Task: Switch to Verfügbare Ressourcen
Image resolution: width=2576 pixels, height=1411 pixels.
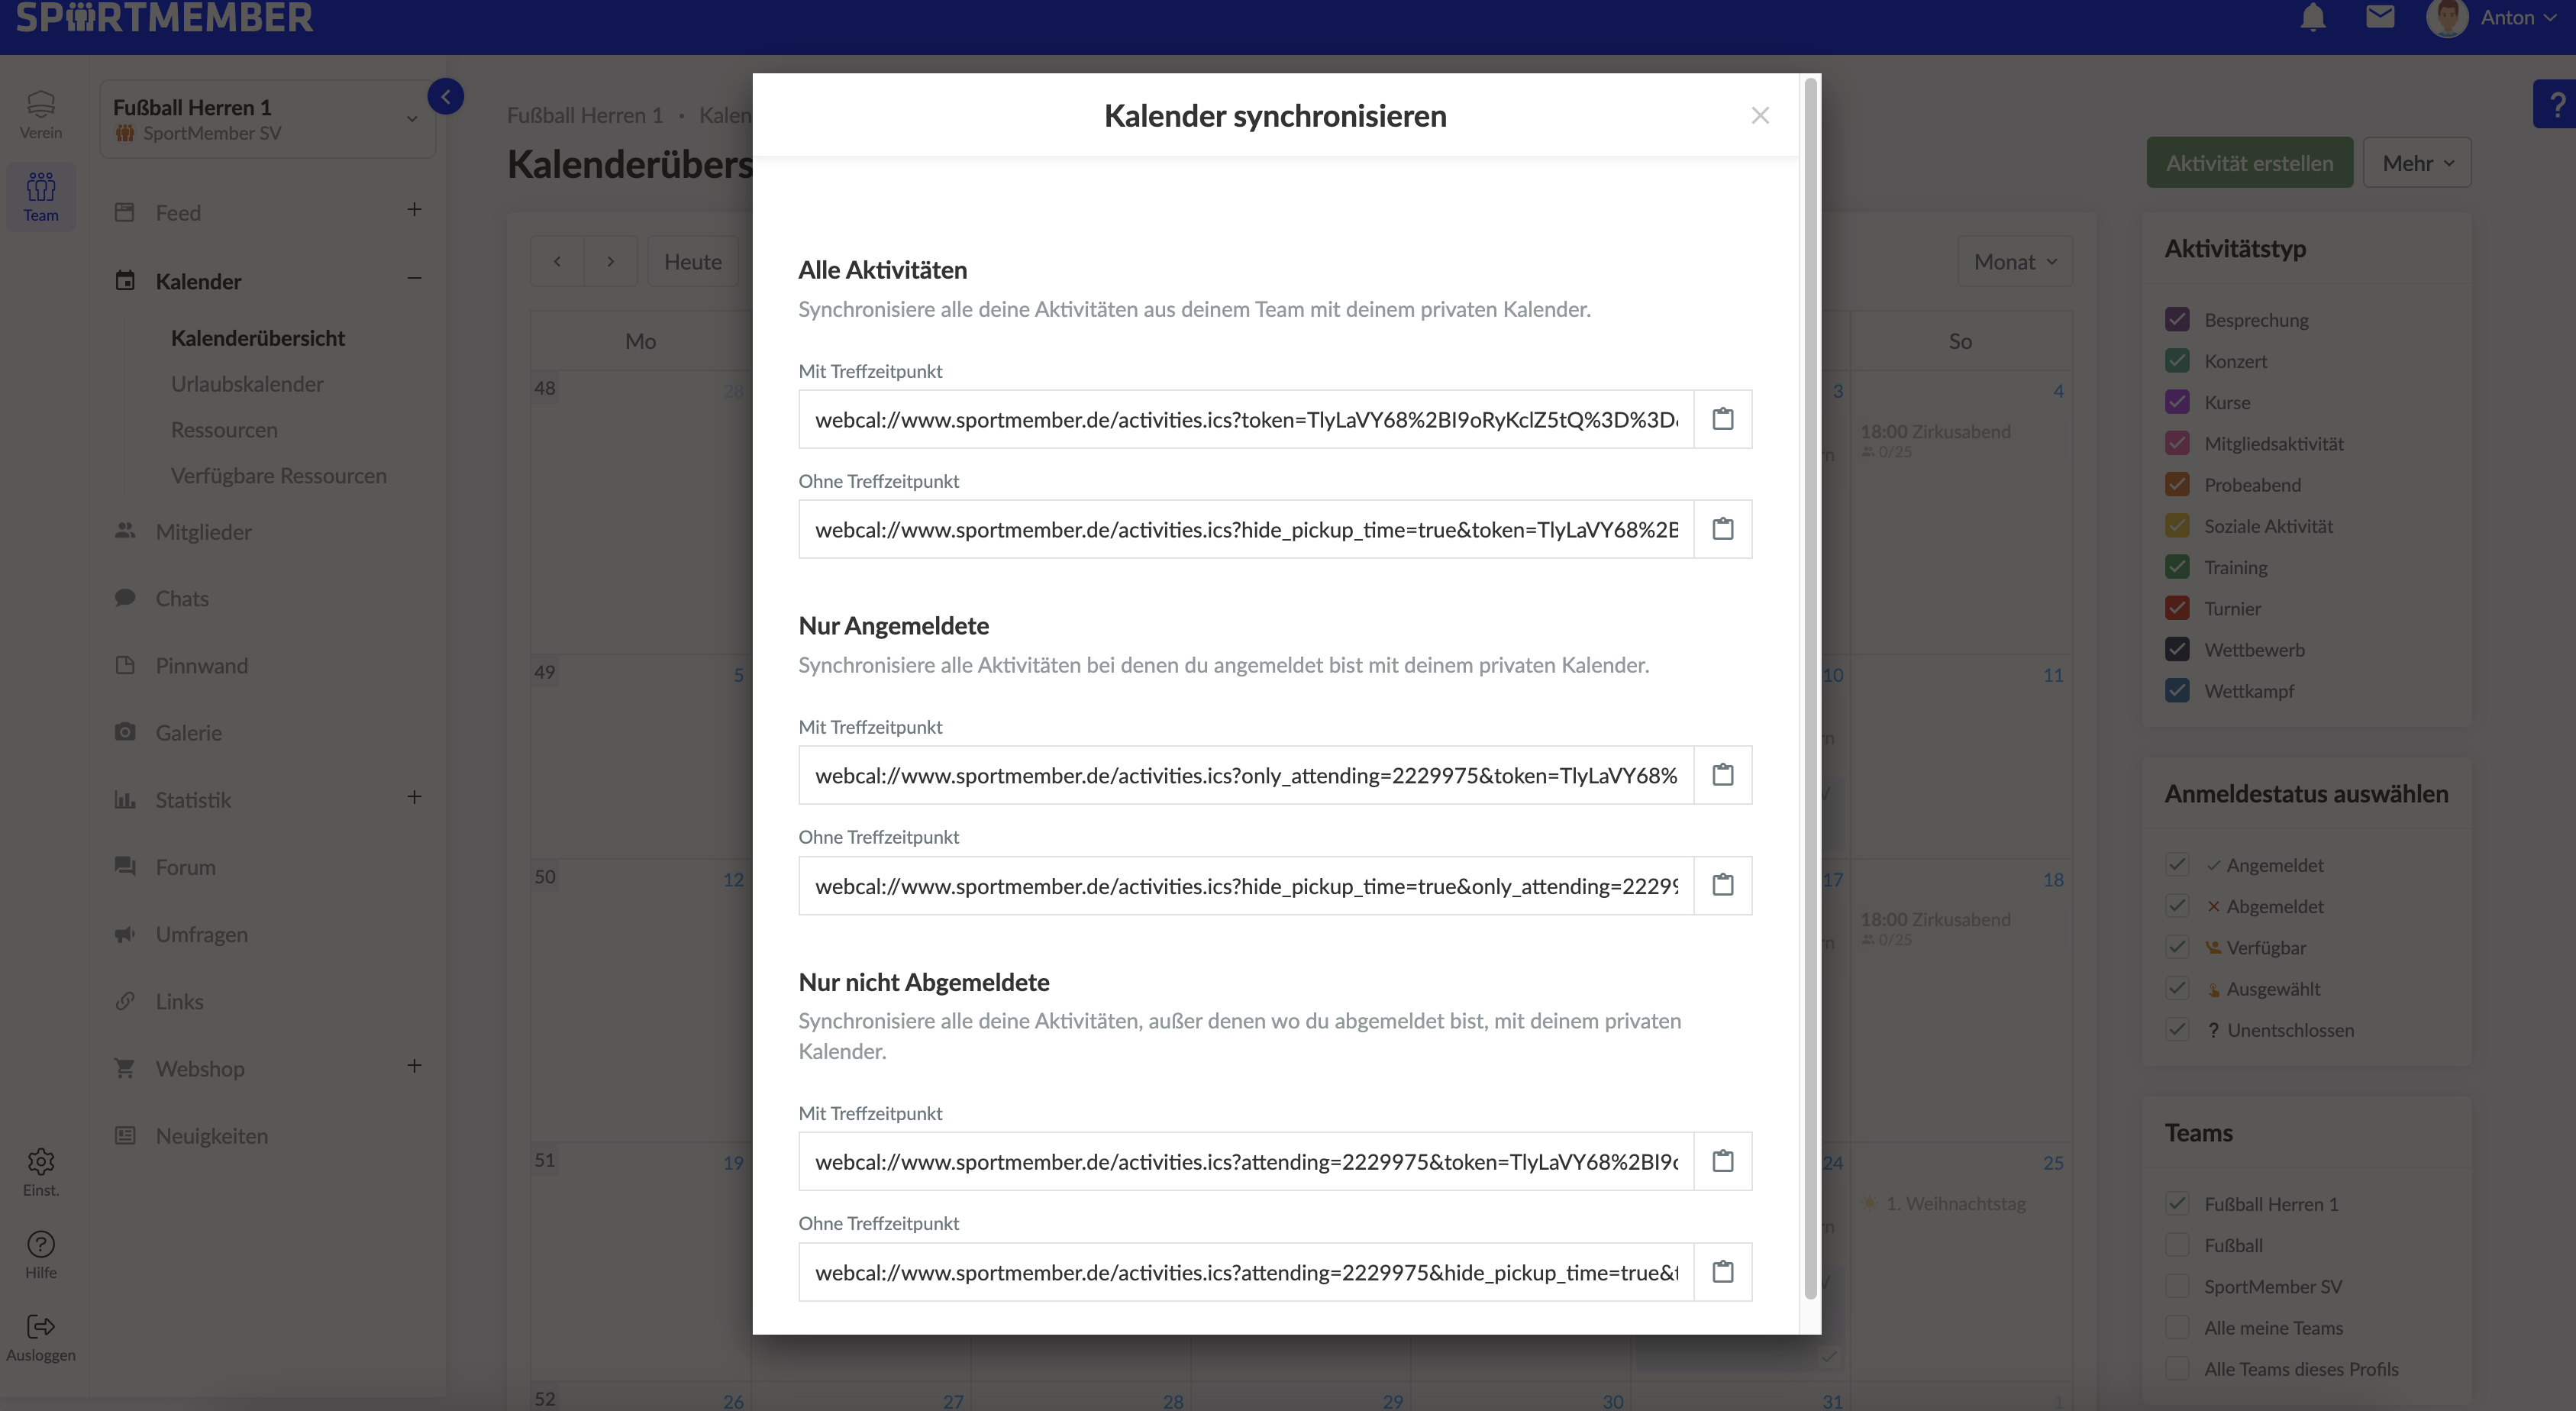Action: coord(280,475)
